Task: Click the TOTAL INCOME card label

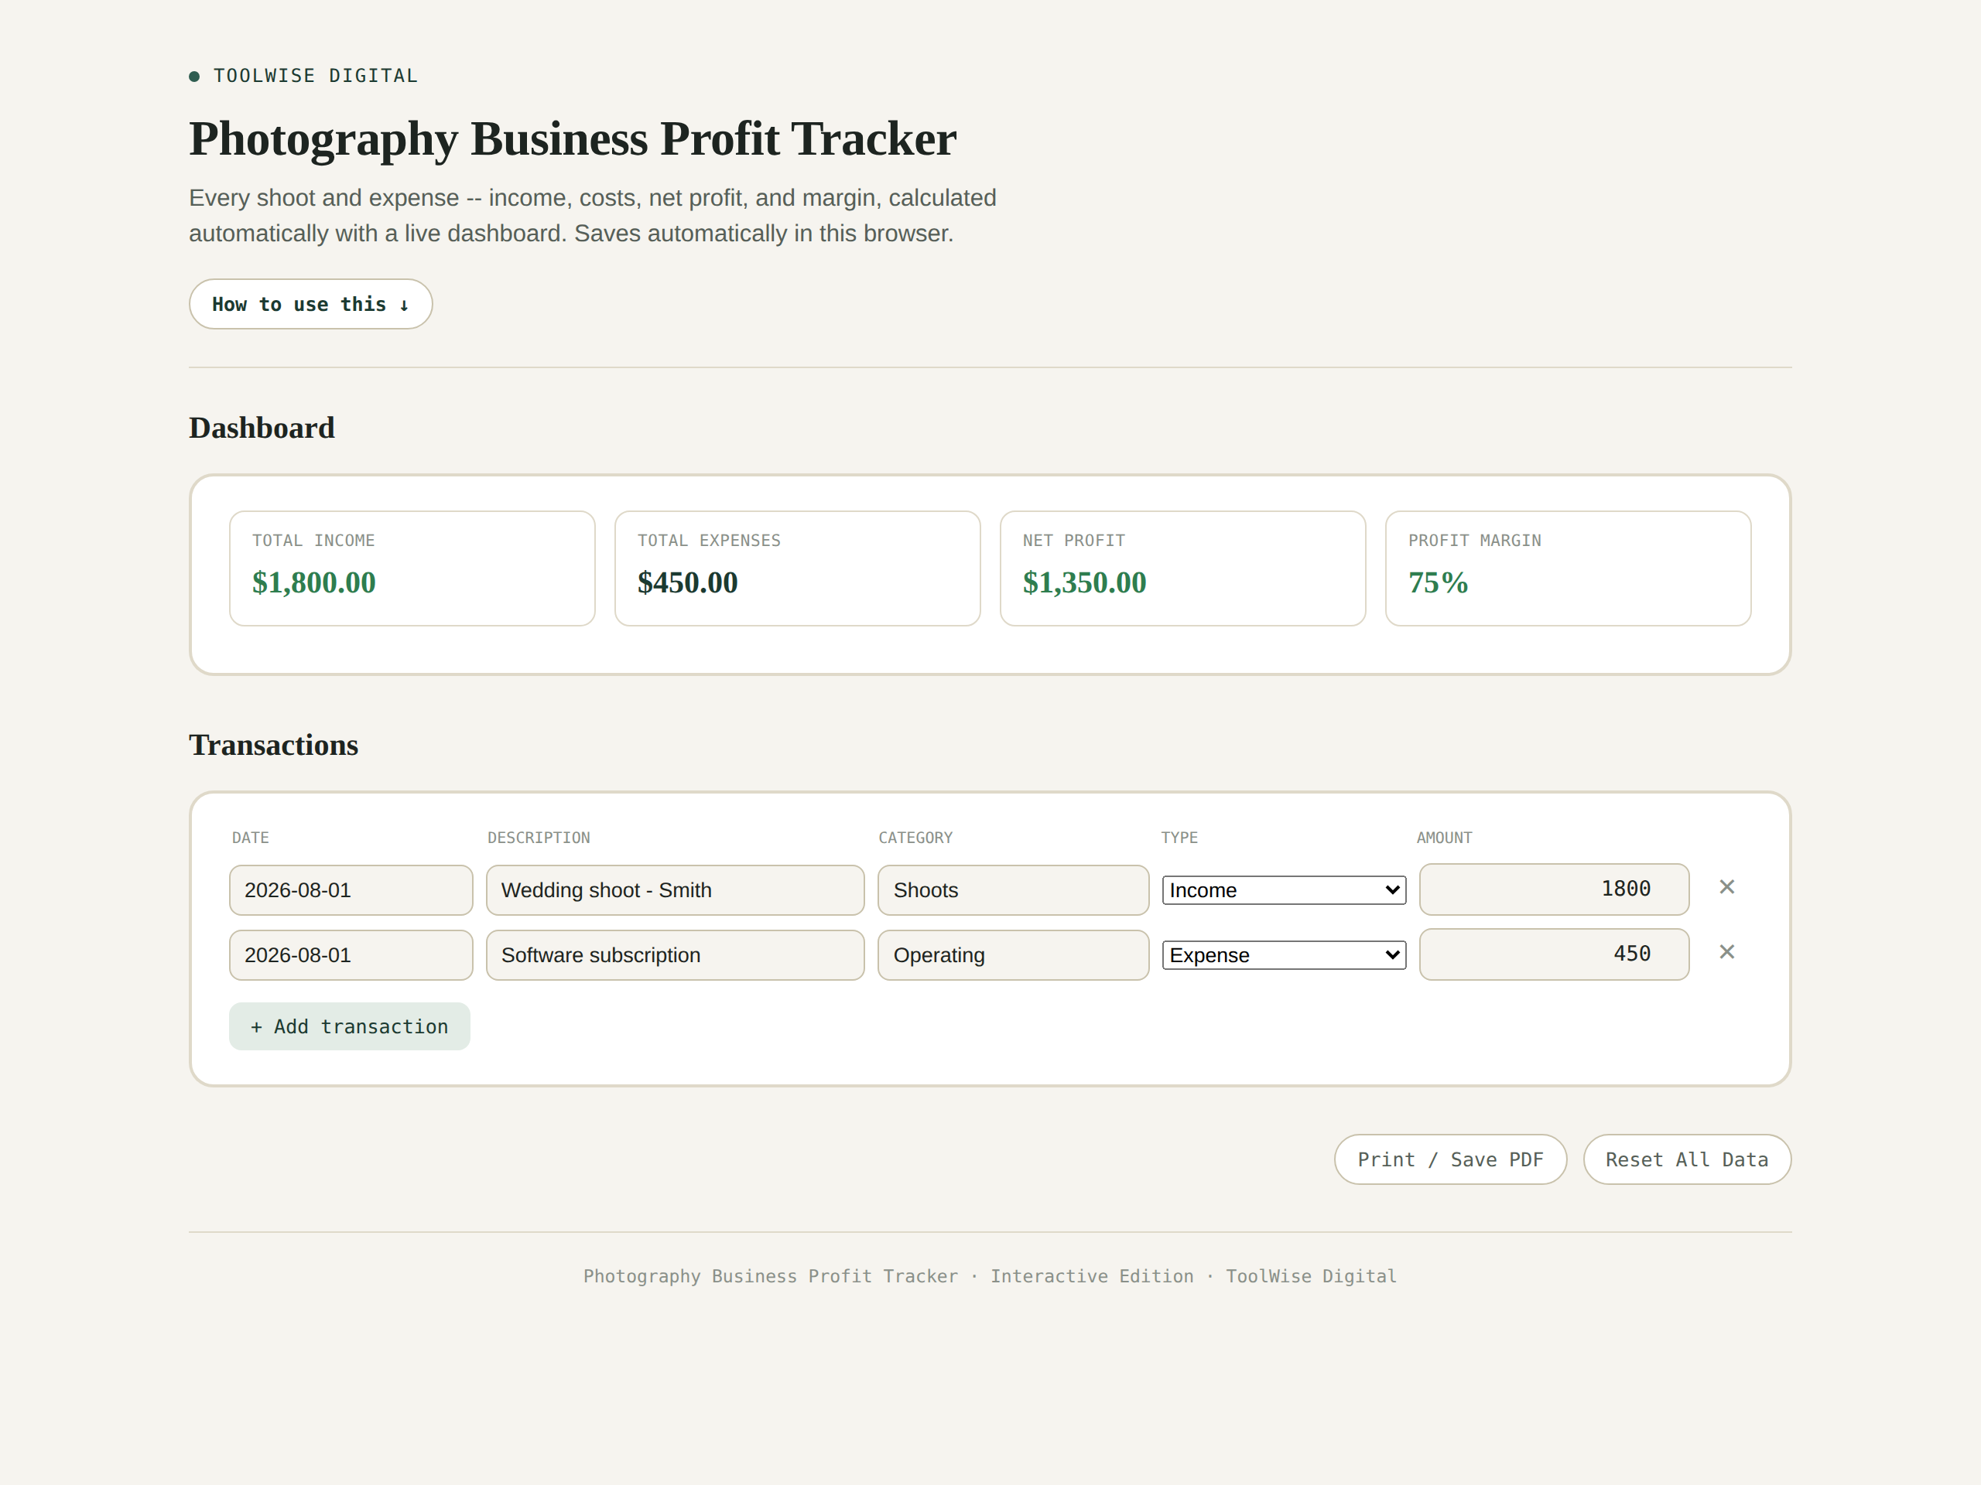Action: tap(313, 541)
